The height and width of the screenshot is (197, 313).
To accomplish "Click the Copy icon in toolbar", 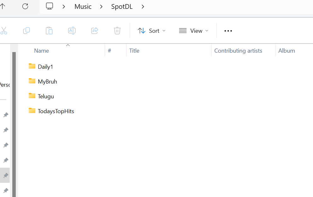I will (26, 31).
